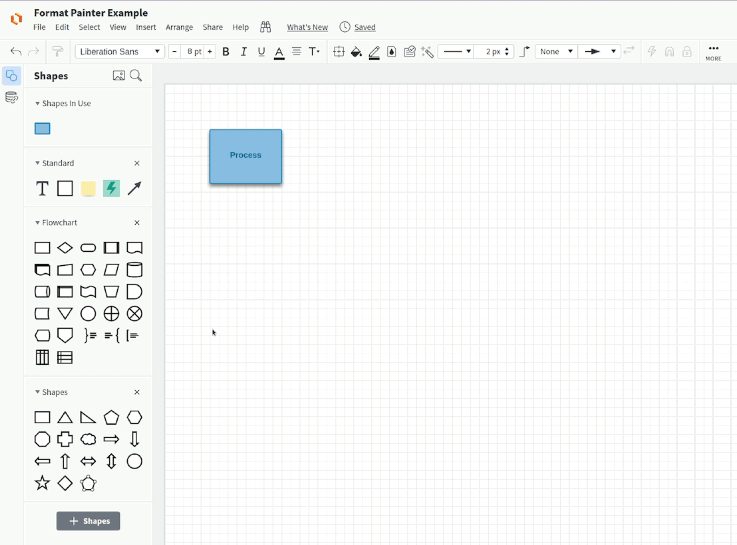Open the What's New link
This screenshot has width=737, height=545.
[307, 27]
